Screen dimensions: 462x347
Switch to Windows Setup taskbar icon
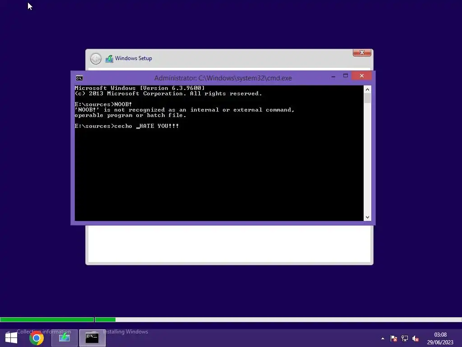pyautogui.click(x=64, y=338)
